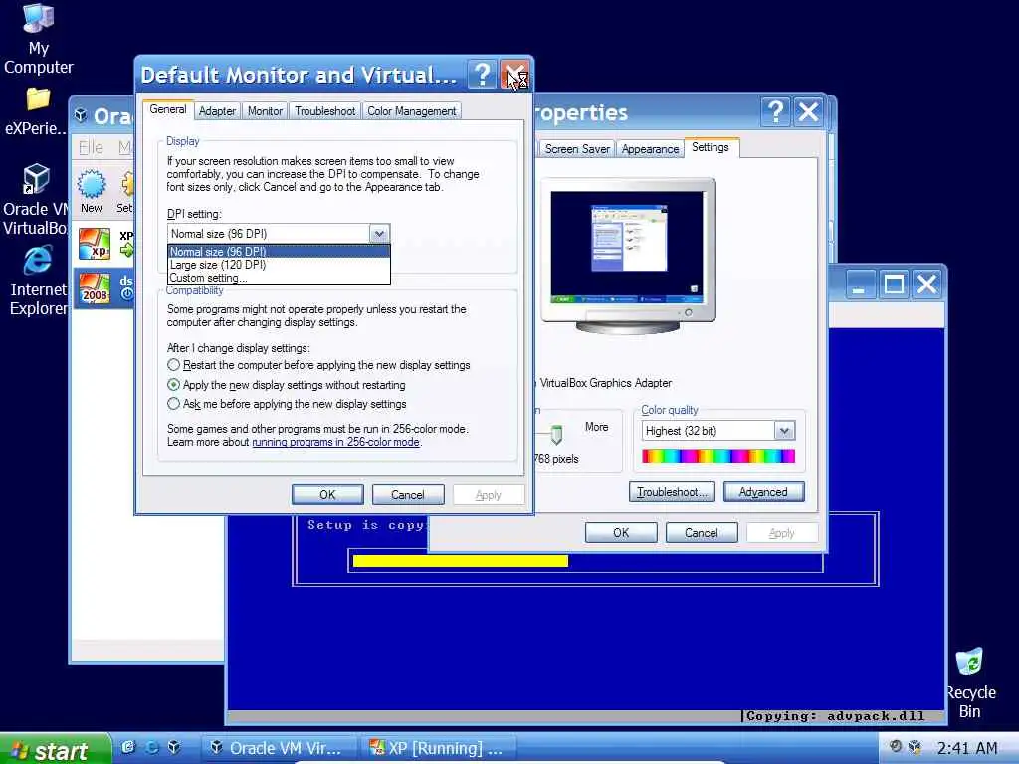Image resolution: width=1019 pixels, height=764 pixels.
Task: Click the VirtualBox cube icon in title bar
Action: 81,115
